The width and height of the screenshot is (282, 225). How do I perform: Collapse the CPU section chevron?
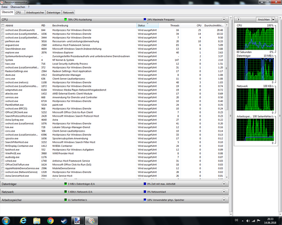(x=224, y=20)
